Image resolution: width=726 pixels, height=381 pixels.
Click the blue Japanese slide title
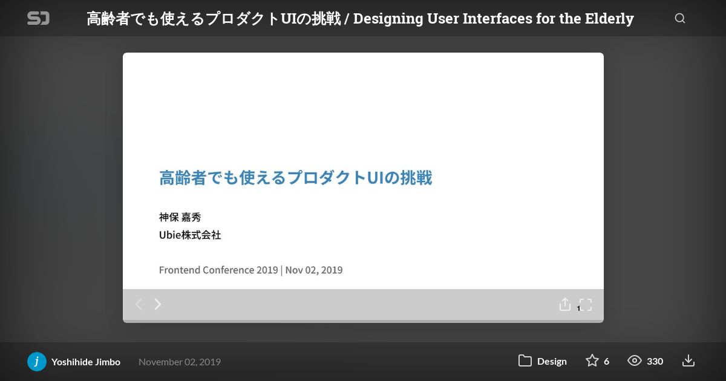click(295, 178)
